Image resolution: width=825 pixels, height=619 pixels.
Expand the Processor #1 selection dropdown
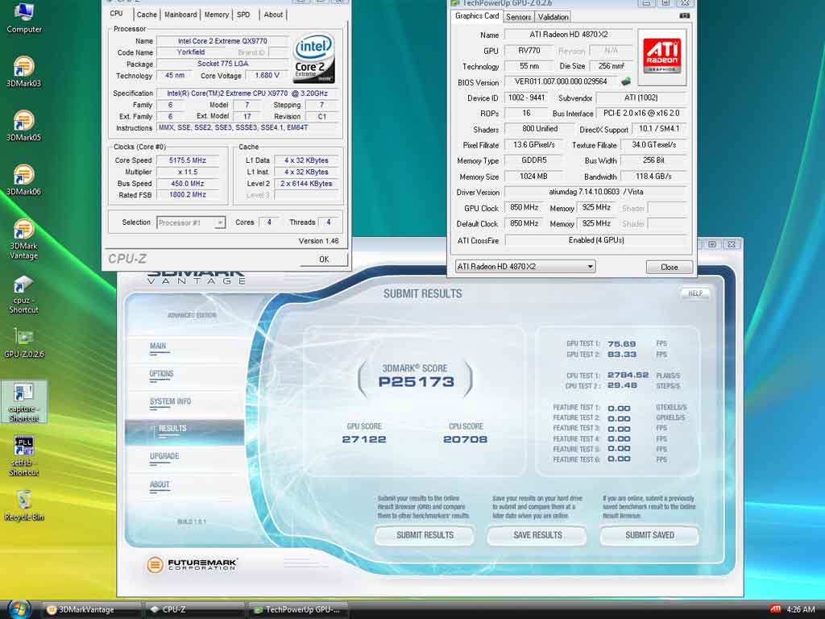coord(191,222)
